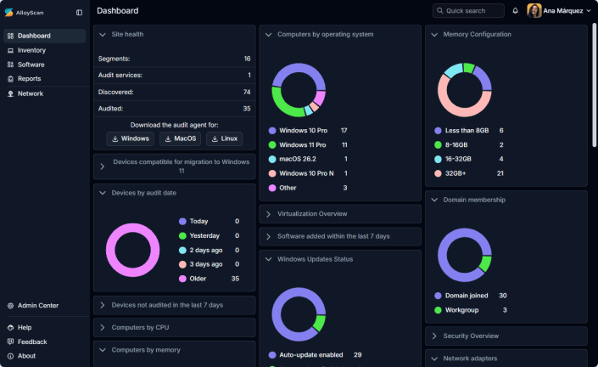Download the MacOS audit agent
The image size is (598, 367).
(x=181, y=138)
